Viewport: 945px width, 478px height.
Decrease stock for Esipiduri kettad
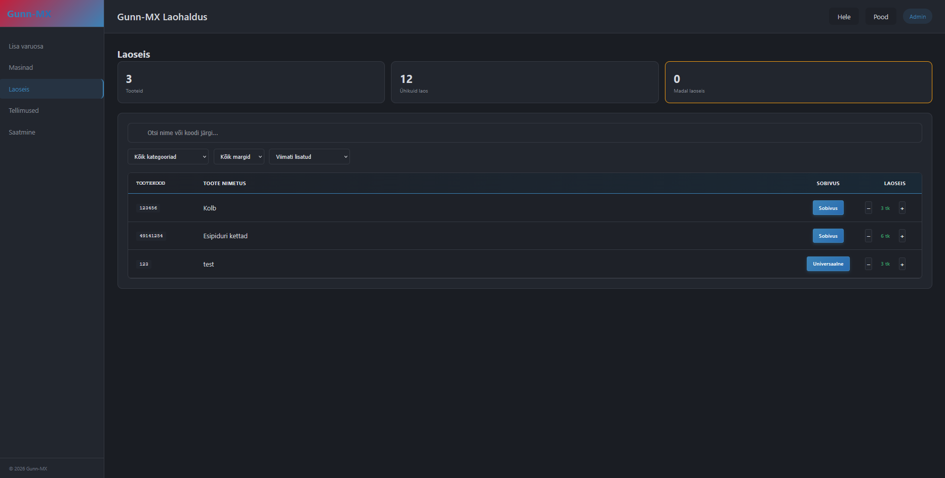[869, 236]
